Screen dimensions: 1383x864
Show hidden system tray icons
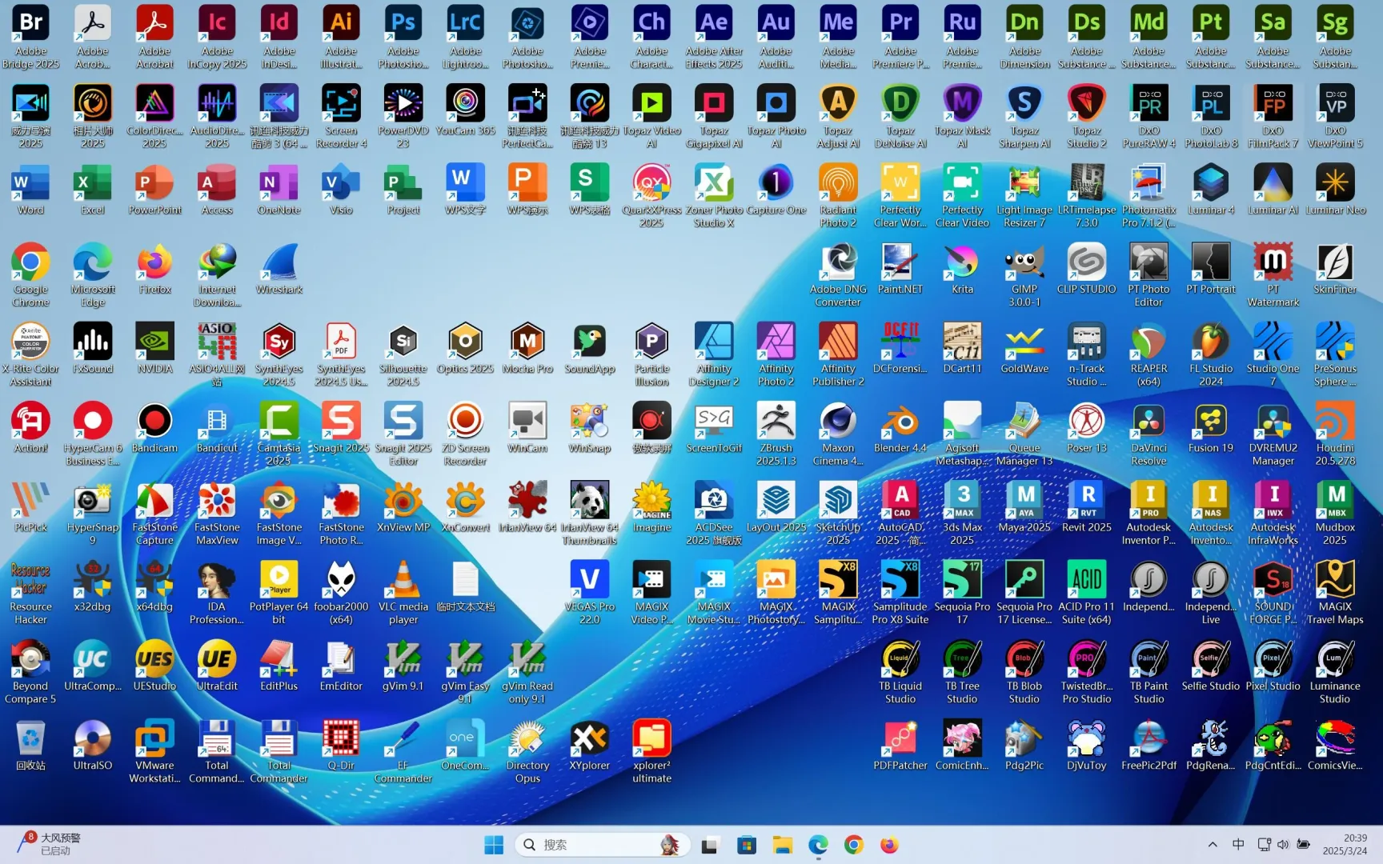tap(1213, 845)
